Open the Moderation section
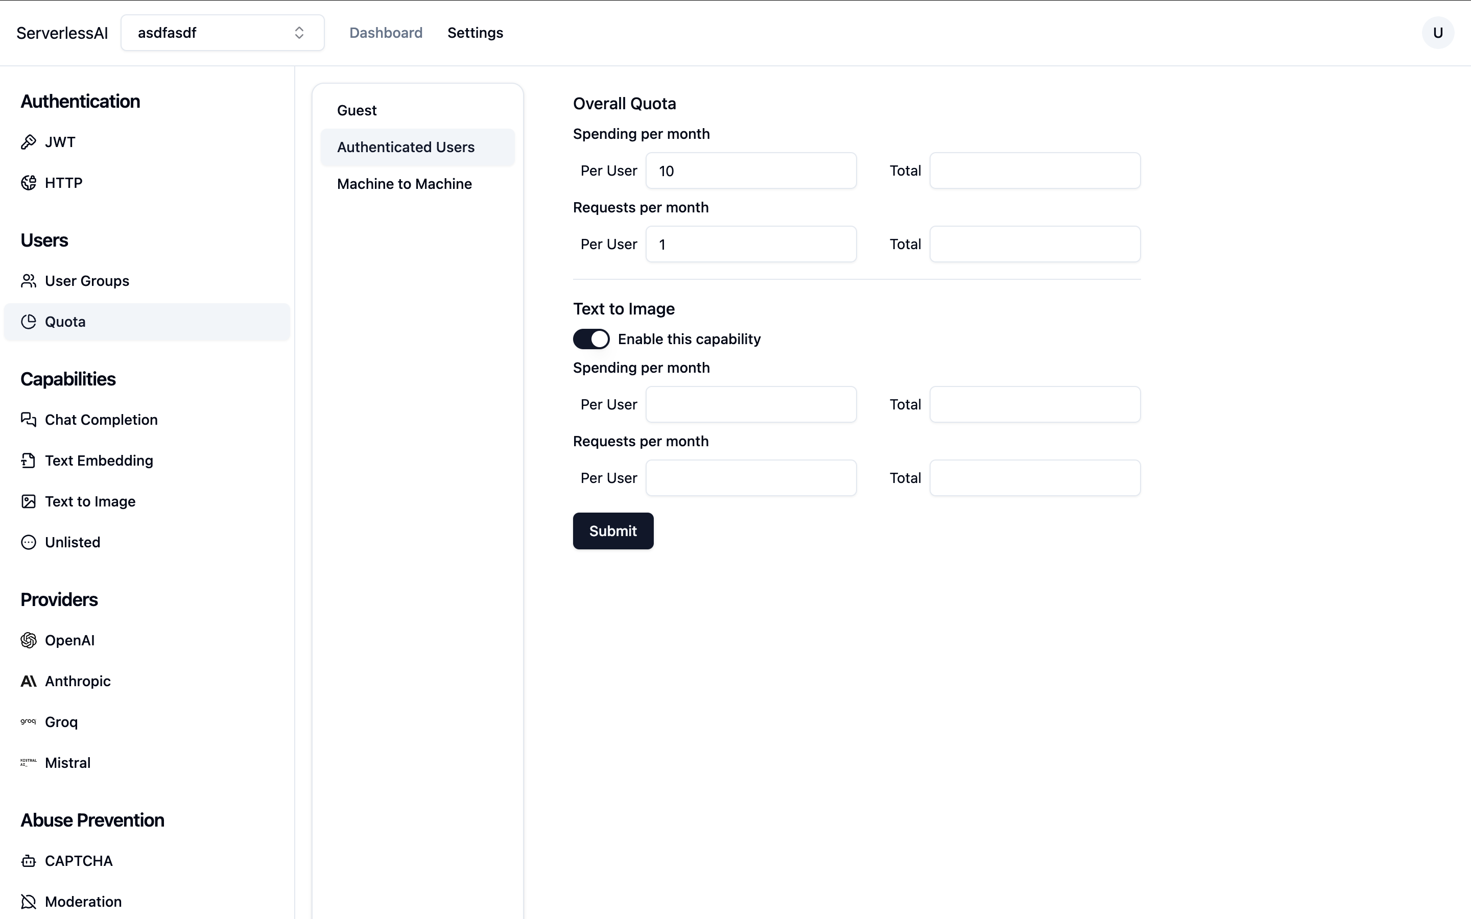 83,901
